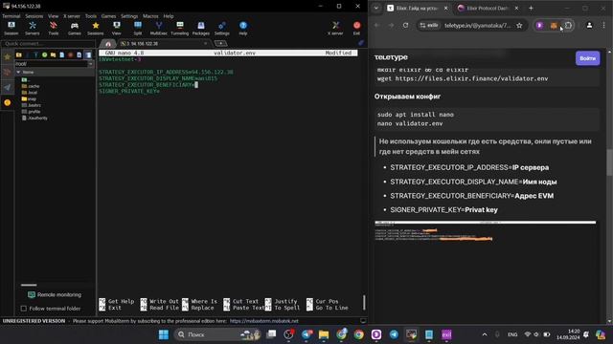613x344 pixels.
Task: Open the browser tab search chevron
Action: coord(376,9)
